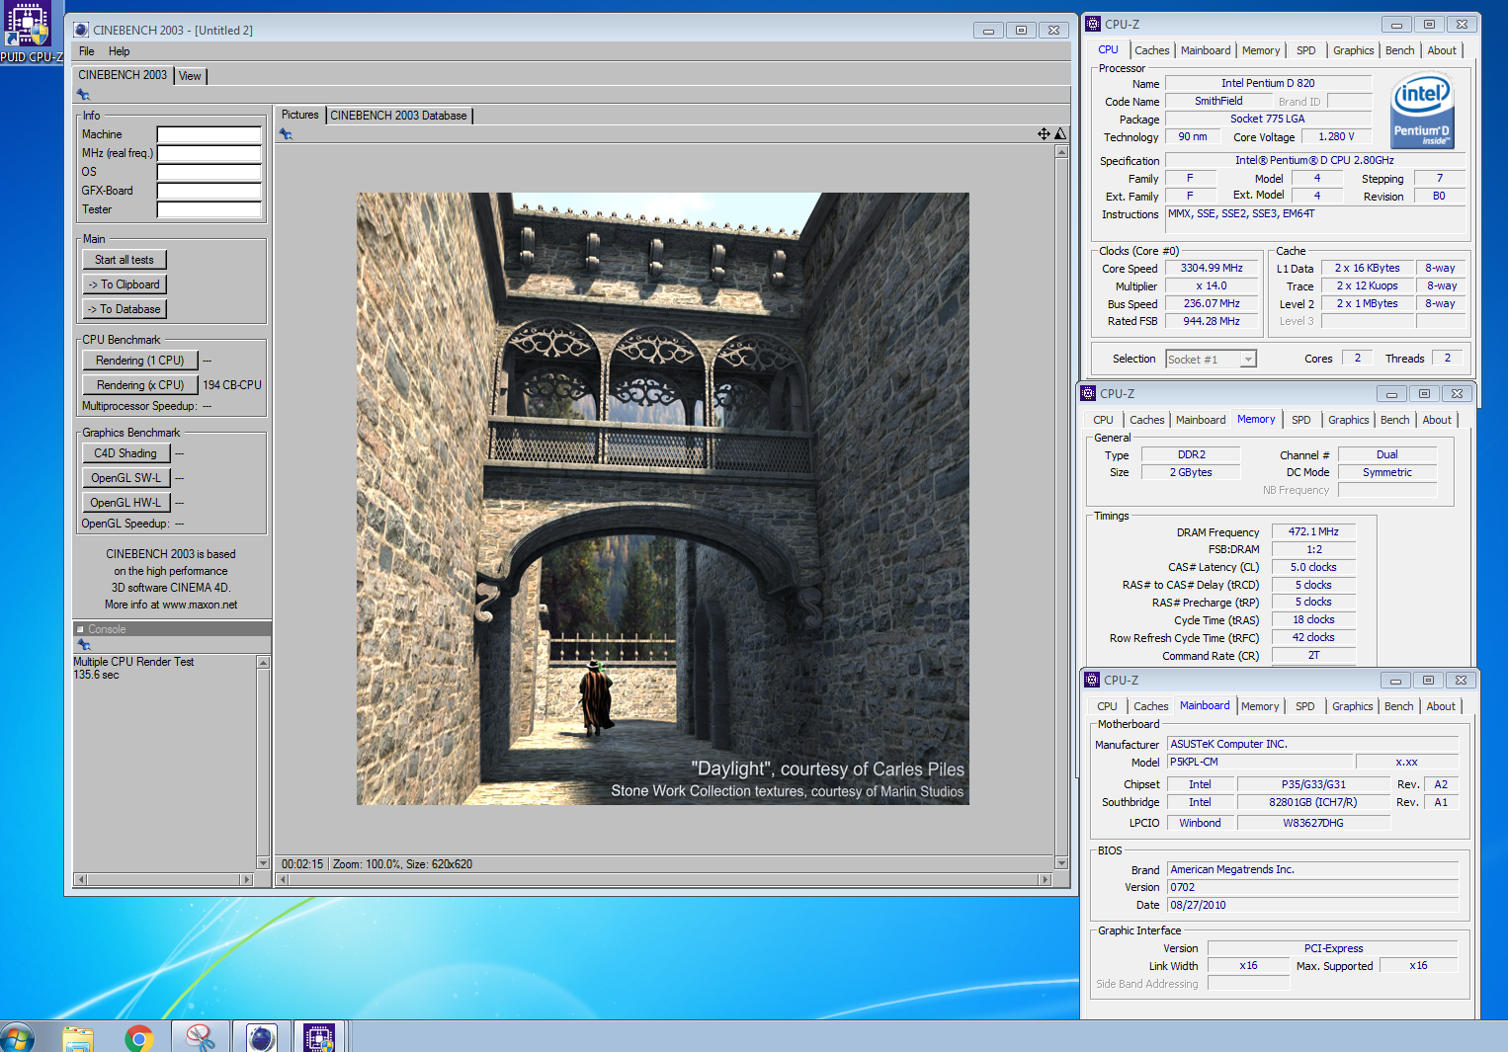Click the pin icon below the CINEBENCH 2003 tab
Screen dimensions: 1508x1052
tap(83, 95)
